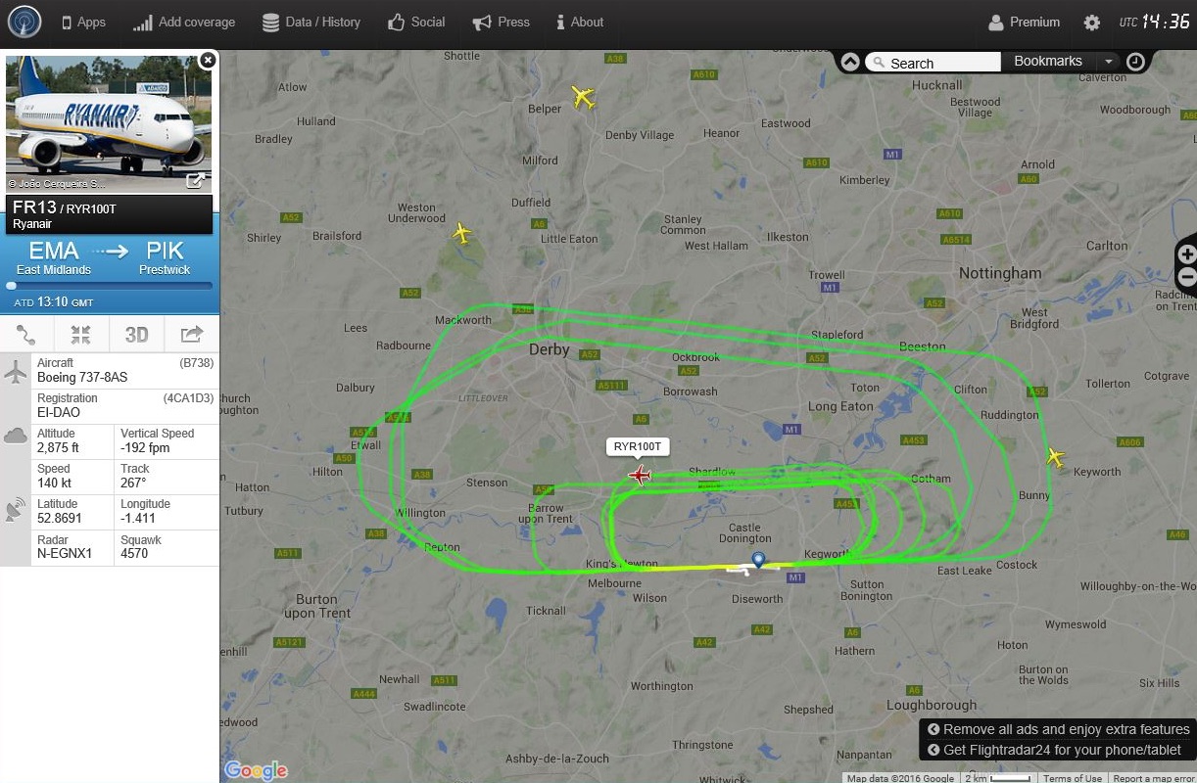Open the playback clock icon near Bookmarks
Screen dimensions: 1197x783
point(1135,62)
